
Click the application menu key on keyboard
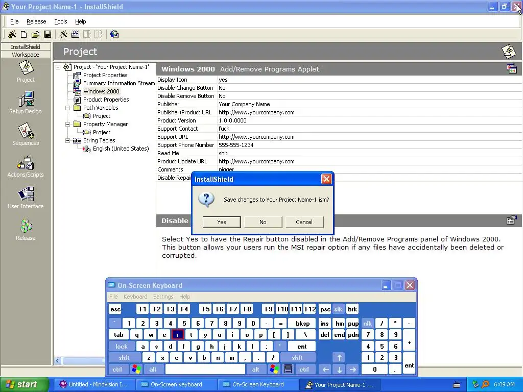pyautogui.click(x=288, y=370)
